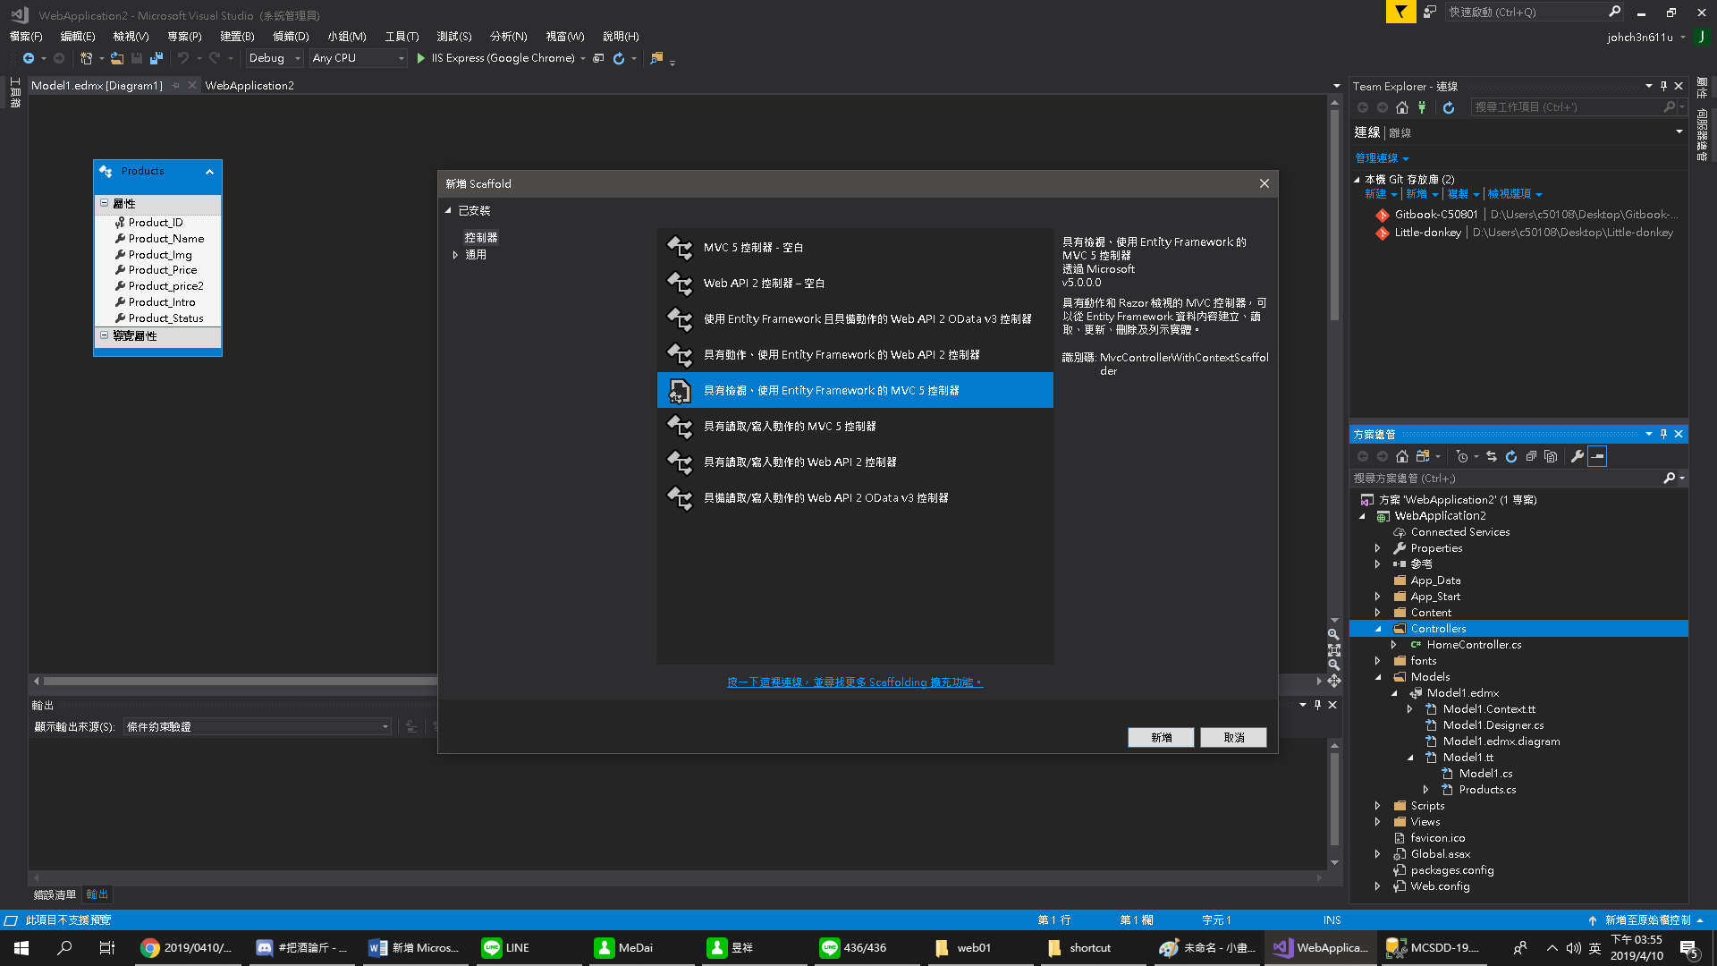Click the diagram vertical scrollbar thumb
1717x966 pixels.
(1334, 215)
